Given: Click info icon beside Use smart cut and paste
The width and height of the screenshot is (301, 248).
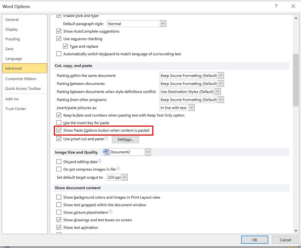Looking at the screenshot, I should tap(106, 138).
